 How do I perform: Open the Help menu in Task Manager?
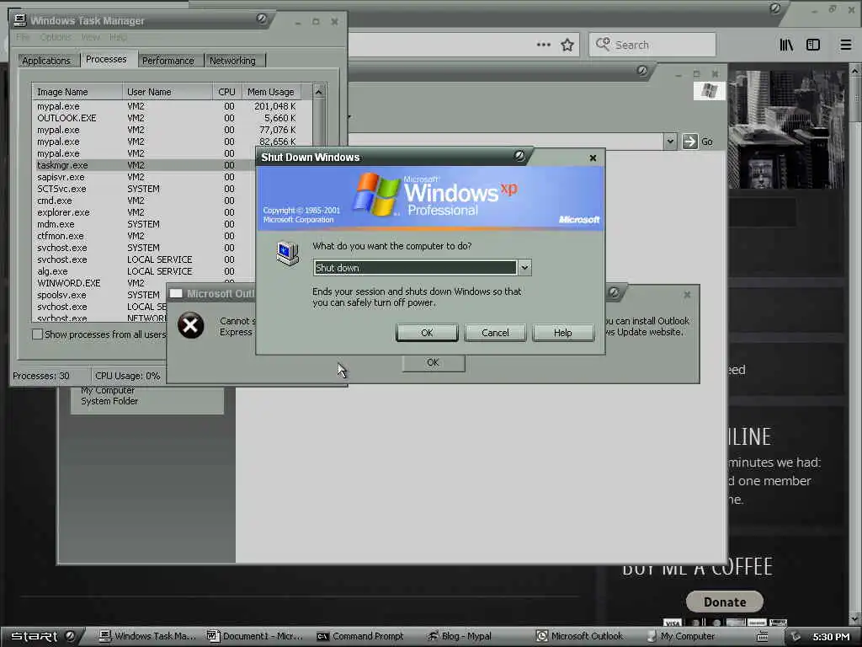click(x=118, y=37)
